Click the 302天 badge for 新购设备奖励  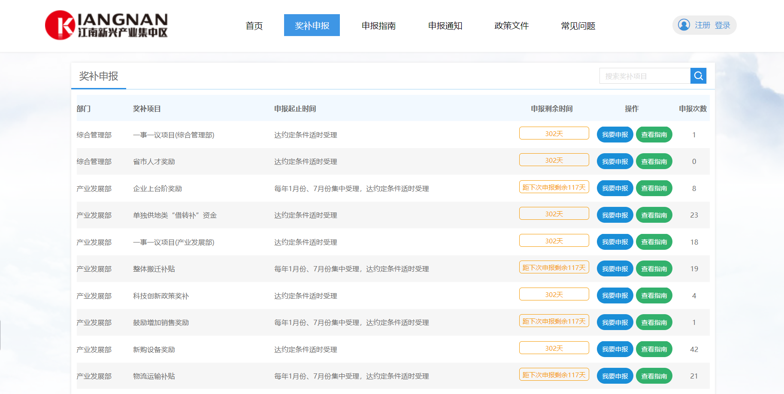pyautogui.click(x=554, y=348)
